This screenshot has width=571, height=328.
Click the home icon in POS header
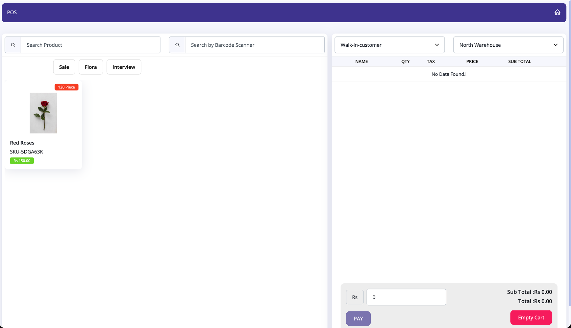click(x=557, y=13)
